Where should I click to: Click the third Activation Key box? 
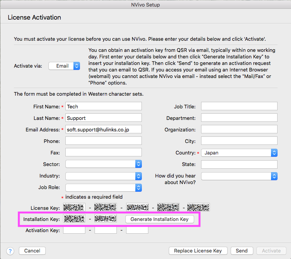pos(137,230)
